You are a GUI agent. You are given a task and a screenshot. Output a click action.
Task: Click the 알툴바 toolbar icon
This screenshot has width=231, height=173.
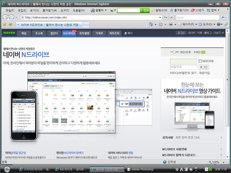click(93, 10)
